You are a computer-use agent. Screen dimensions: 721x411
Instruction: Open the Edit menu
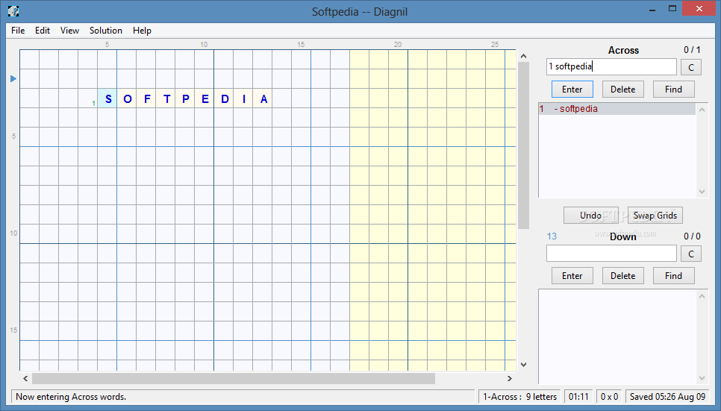43,31
